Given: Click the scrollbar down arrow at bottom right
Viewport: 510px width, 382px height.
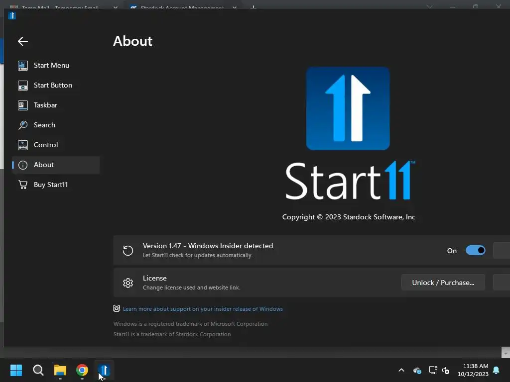Looking at the screenshot, I should (x=506, y=353).
